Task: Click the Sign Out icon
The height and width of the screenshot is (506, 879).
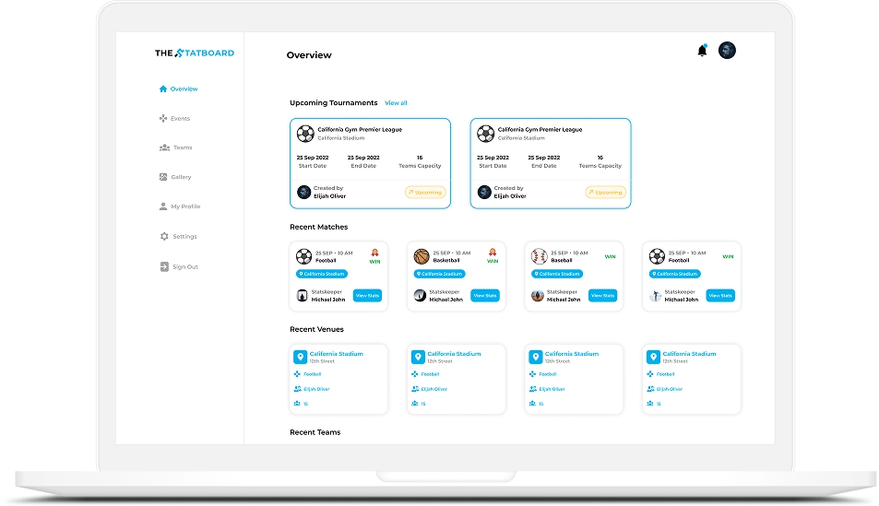Action: tap(164, 267)
